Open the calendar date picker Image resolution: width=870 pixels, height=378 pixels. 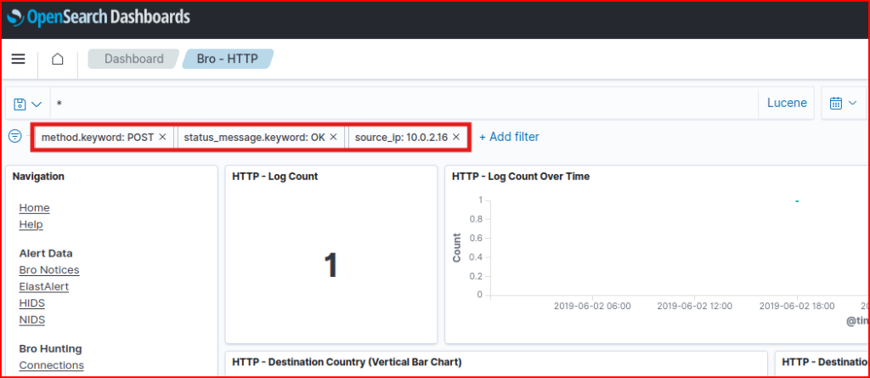[843, 104]
